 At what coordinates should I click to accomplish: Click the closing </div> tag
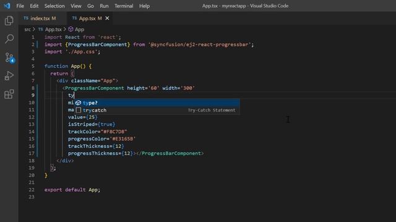[x=65, y=160]
